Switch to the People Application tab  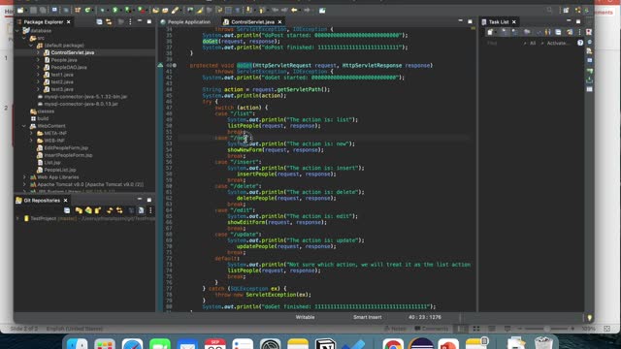click(185, 21)
